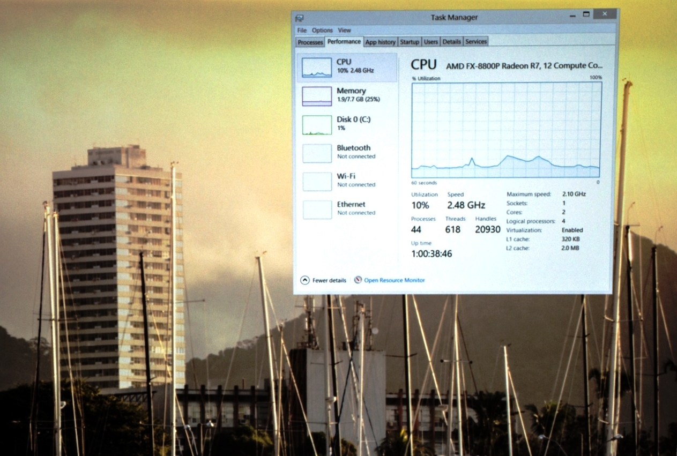Click the CPU utilization graph

click(x=506, y=130)
